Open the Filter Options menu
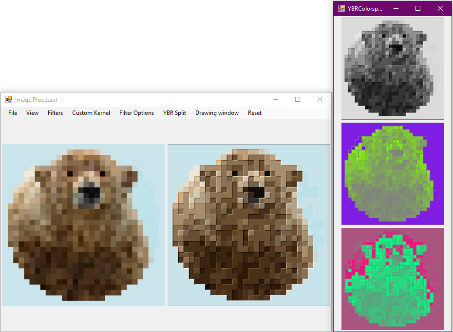 tap(136, 113)
